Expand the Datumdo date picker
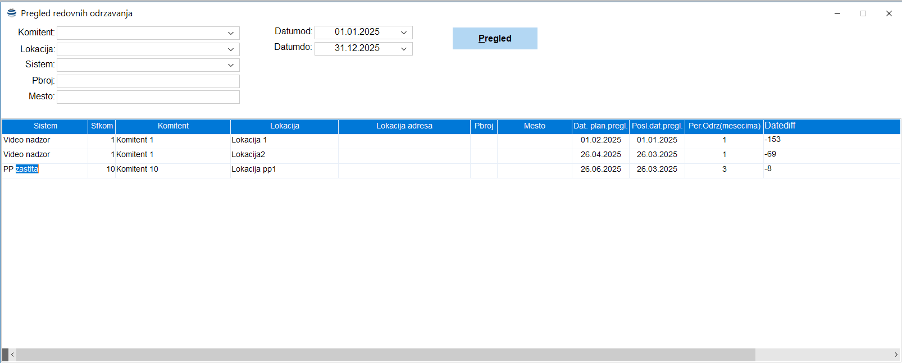Image resolution: width=902 pixels, height=363 pixels. tap(403, 49)
